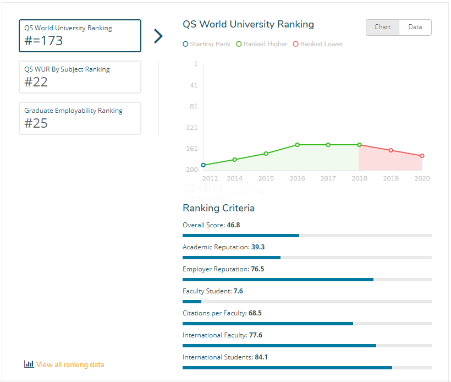Click the 2016 year label on the axis
The image size is (451, 382).
tap(298, 178)
